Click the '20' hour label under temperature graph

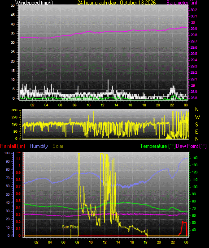click(159, 242)
